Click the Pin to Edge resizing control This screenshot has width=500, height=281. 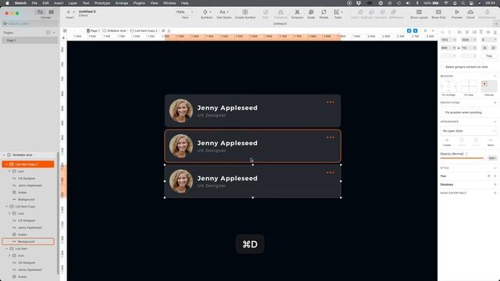[x=448, y=87]
